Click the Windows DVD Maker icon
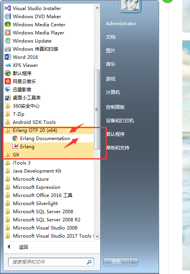The width and height of the screenshot is (190, 274). coord(8,16)
